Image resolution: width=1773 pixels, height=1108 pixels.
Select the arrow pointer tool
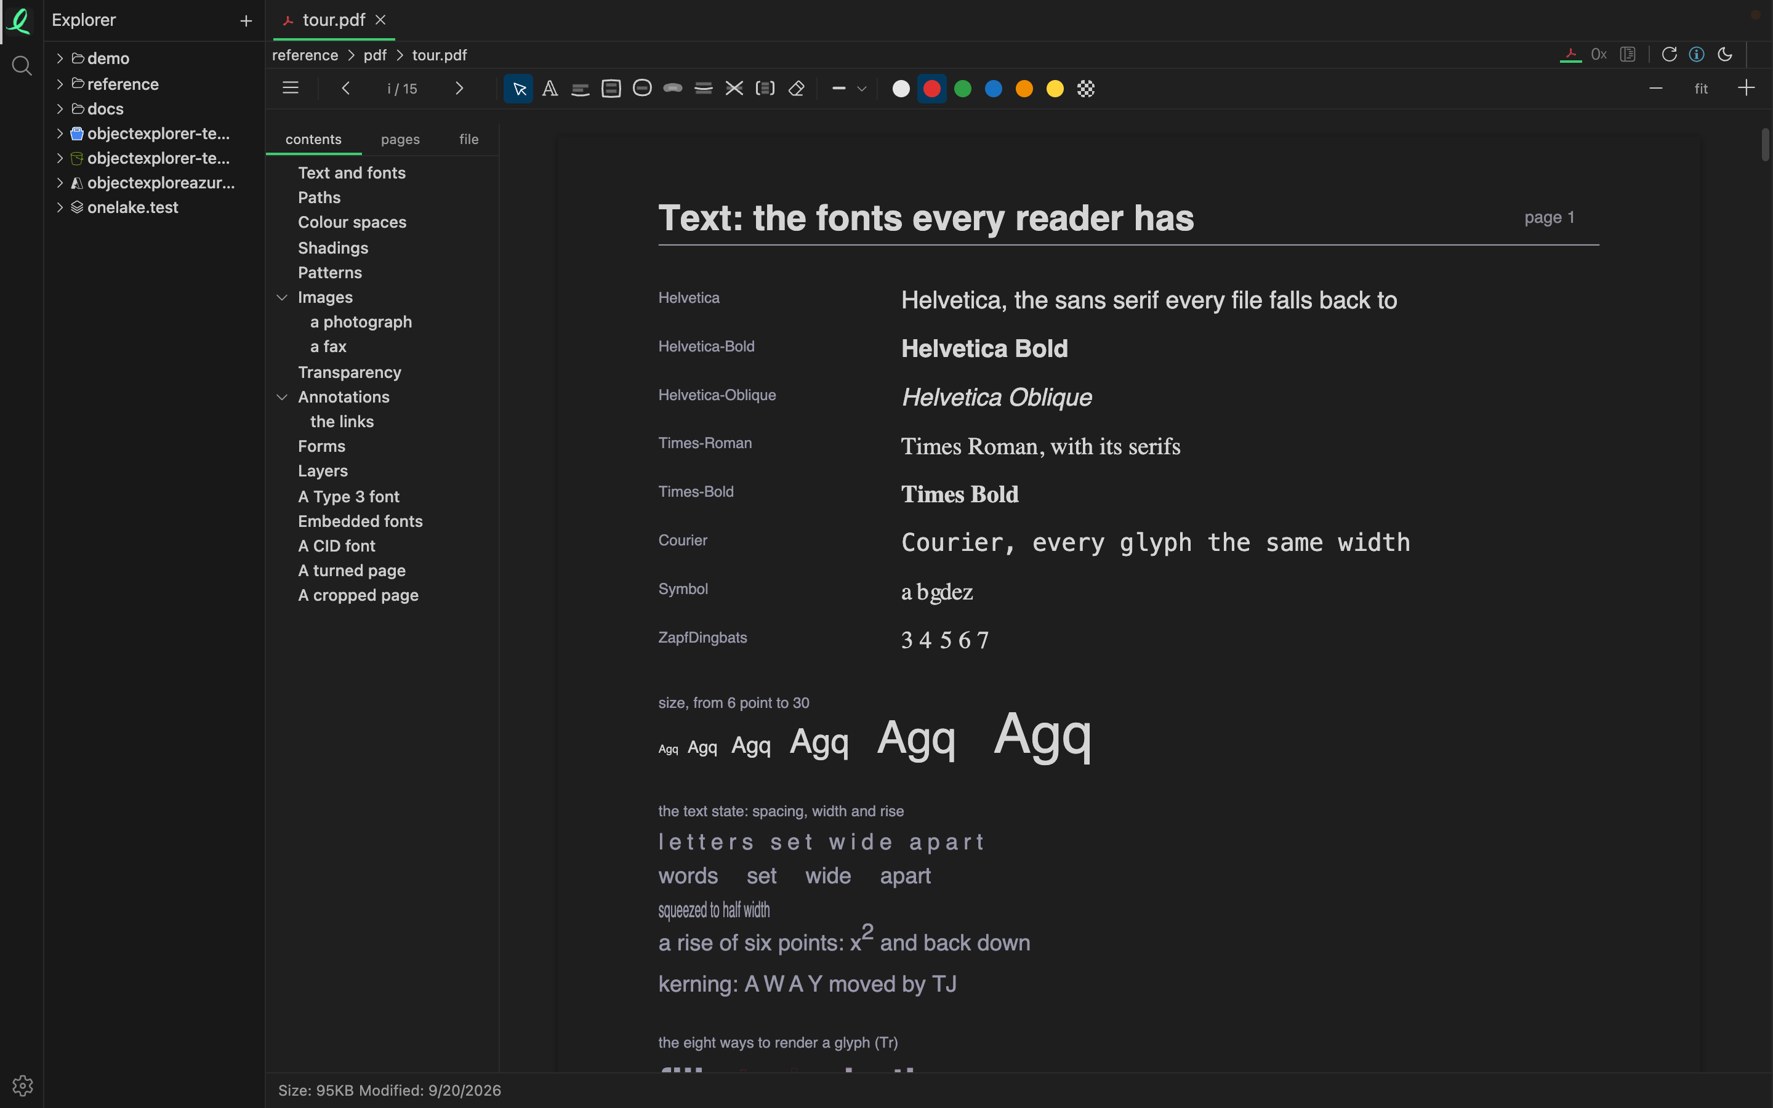519,89
